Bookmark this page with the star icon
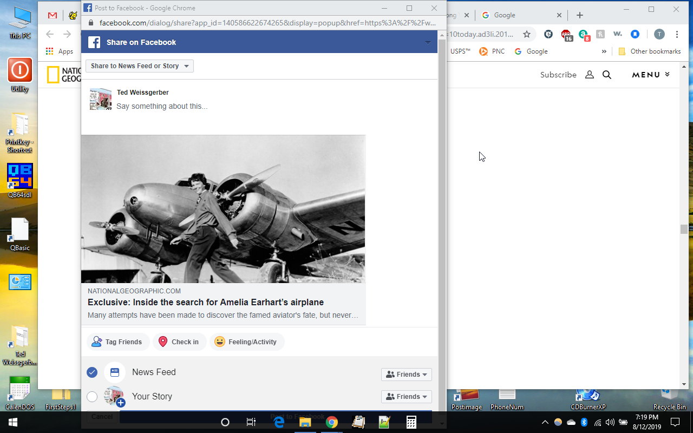 click(527, 34)
